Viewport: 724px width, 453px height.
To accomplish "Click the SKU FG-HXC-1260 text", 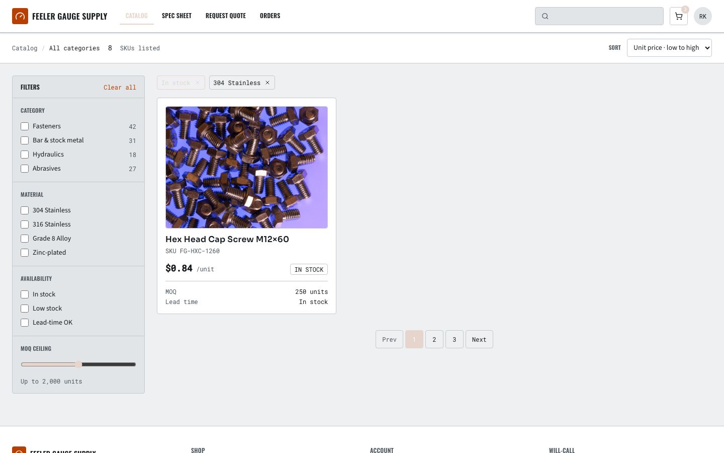I will 193,251.
